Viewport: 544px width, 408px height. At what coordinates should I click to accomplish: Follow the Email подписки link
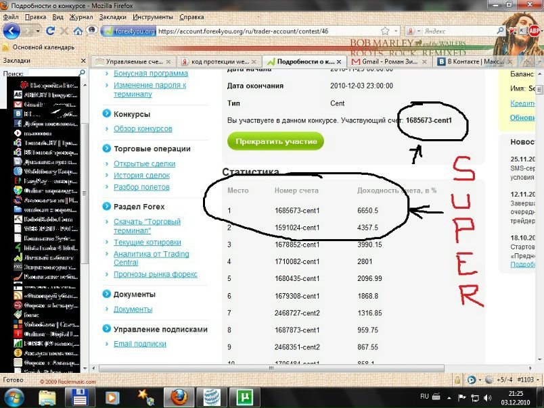pos(139,344)
